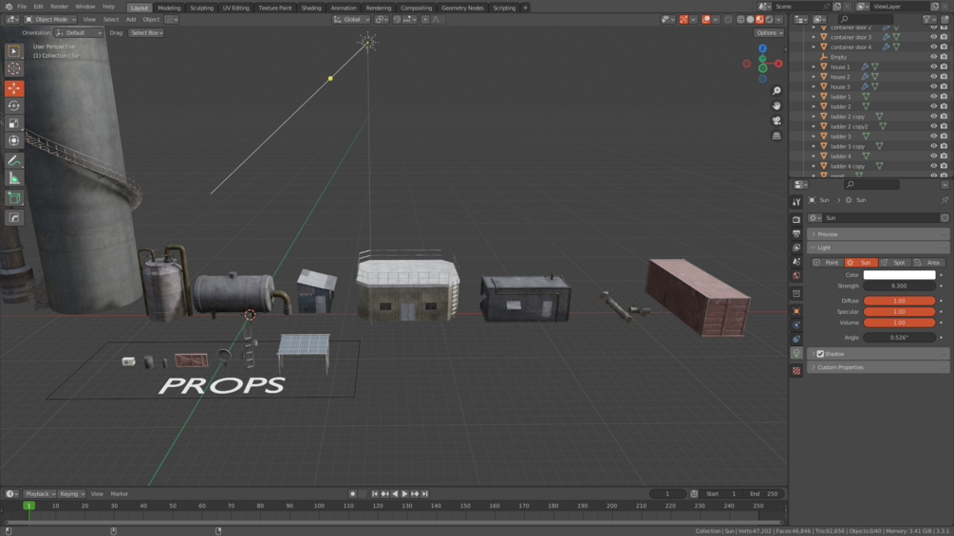
Task: Select the Scale tool
Action: coord(14,123)
